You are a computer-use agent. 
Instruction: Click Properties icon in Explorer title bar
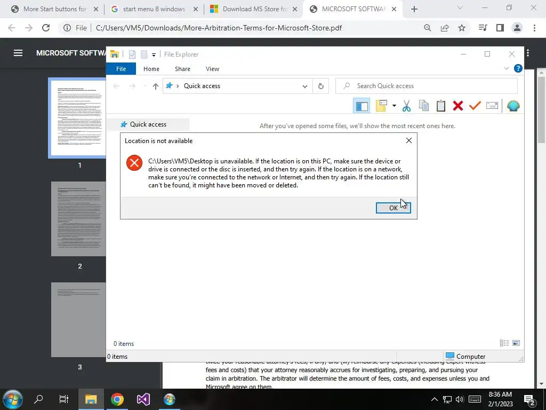(x=132, y=54)
